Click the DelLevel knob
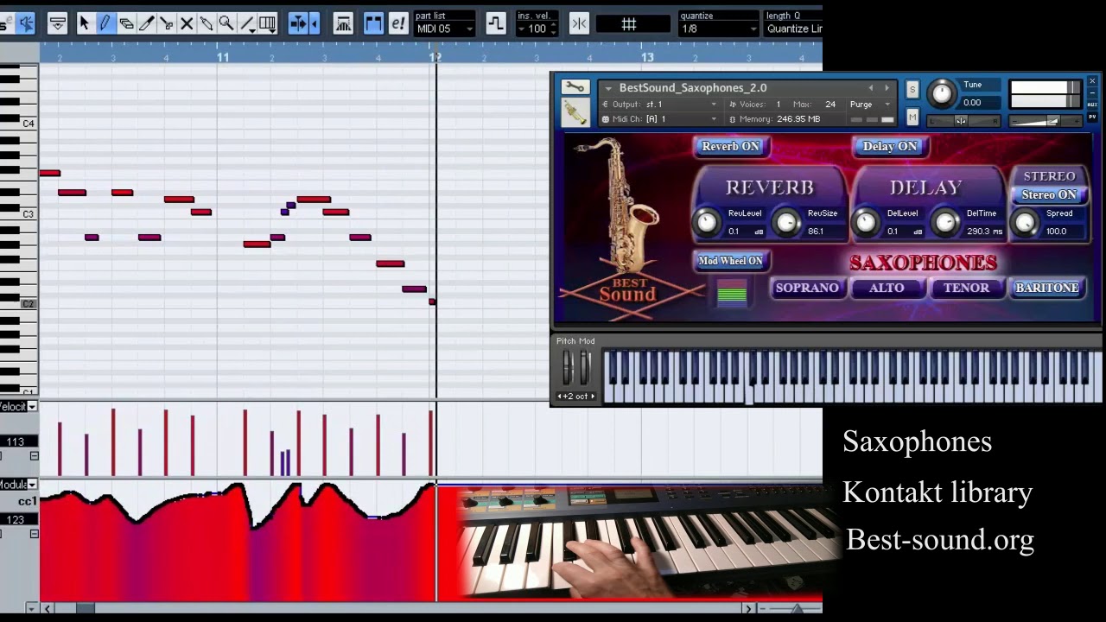Image resolution: width=1106 pixels, height=622 pixels. coord(866,223)
